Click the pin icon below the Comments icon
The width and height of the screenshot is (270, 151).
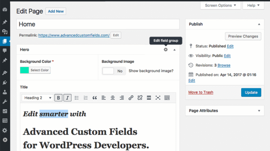5,60
